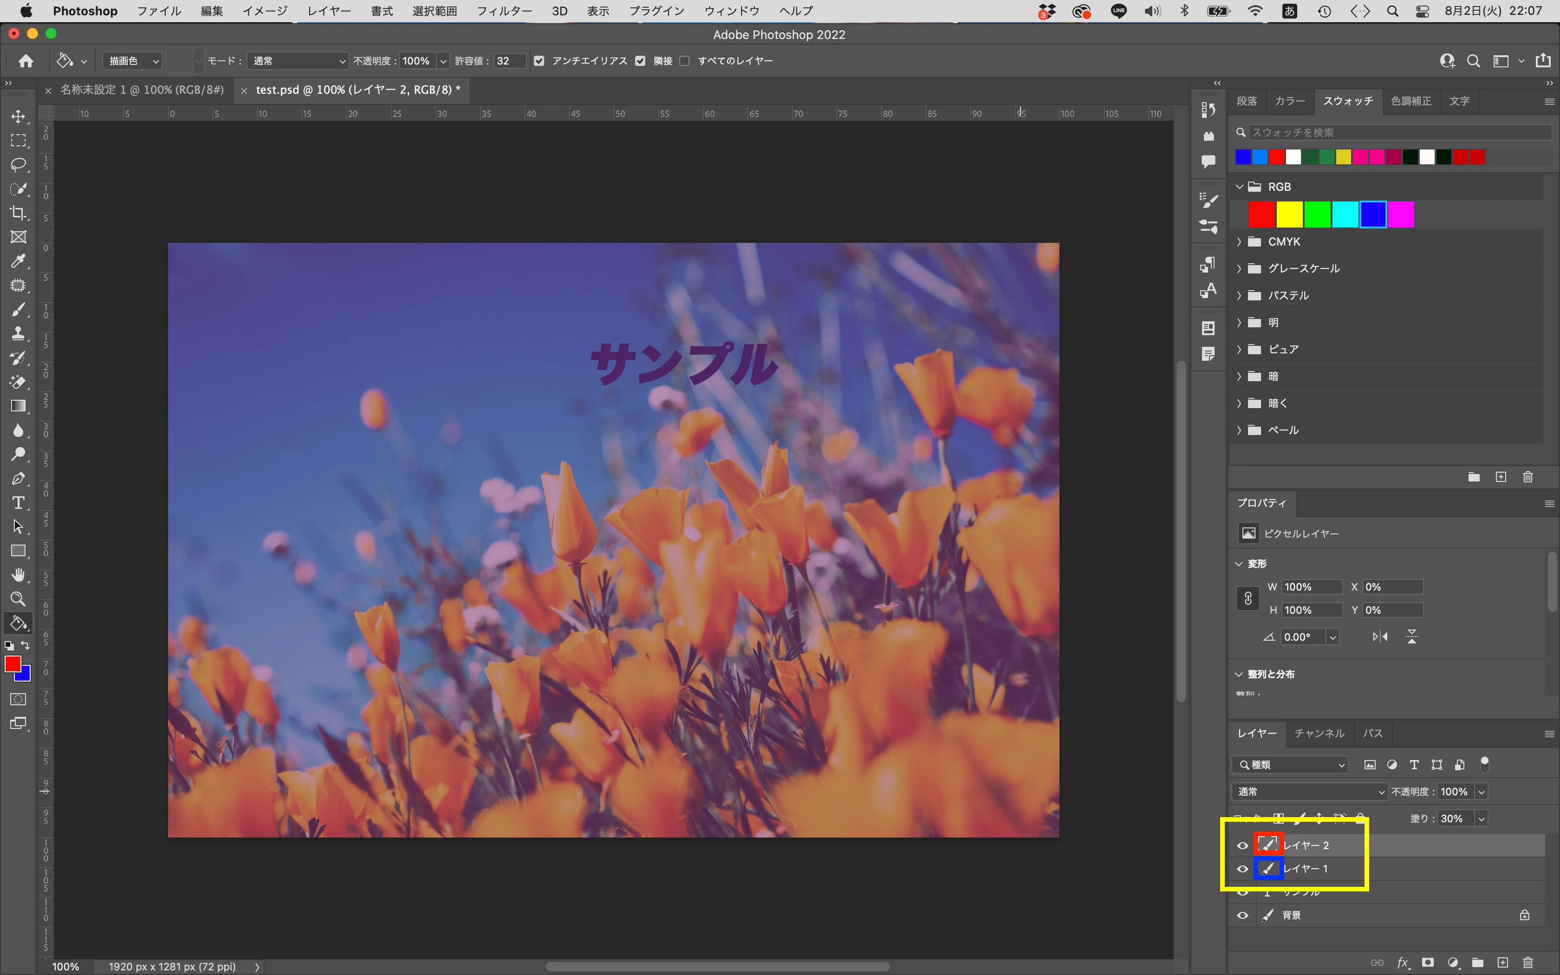This screenshot has height=975, width=1560.
Task: Select the Hand tool
Action: (18, 575)
